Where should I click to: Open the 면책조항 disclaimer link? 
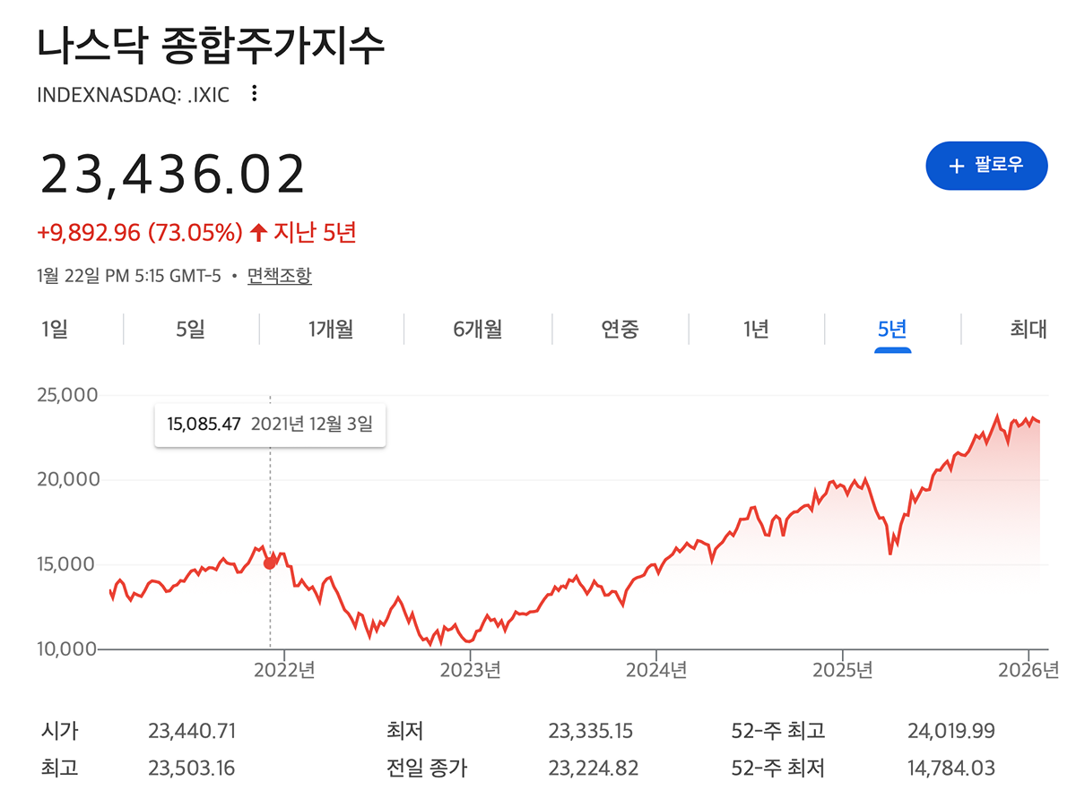click(280, 276)
